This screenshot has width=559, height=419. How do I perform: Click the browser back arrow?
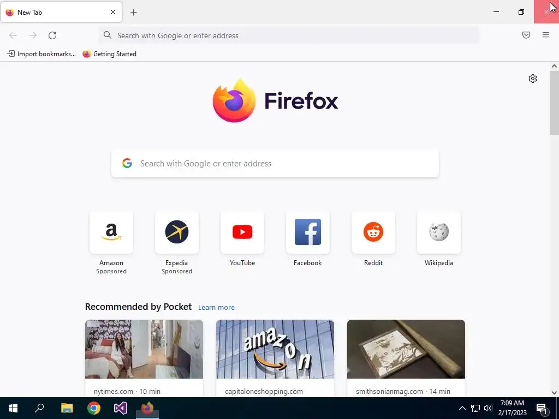[x=13, y=35]
